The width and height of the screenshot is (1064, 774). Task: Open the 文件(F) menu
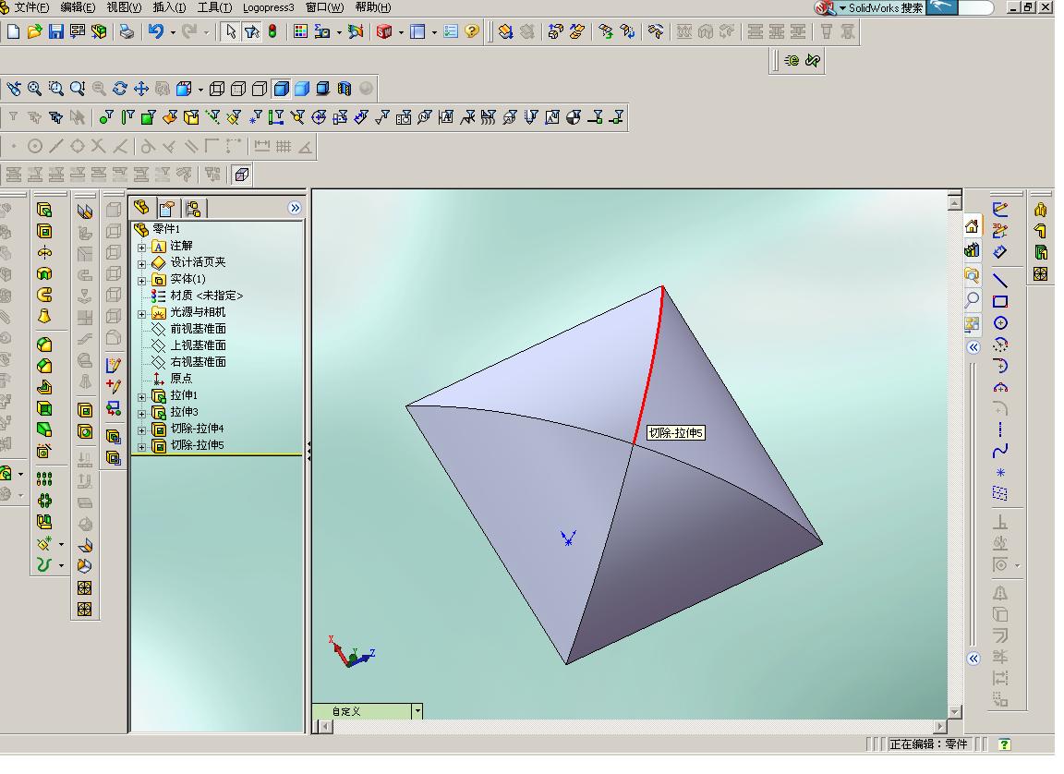(x=31, y=7)
